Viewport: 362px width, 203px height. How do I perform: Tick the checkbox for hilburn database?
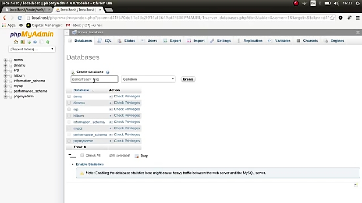[x=69, y=115]
